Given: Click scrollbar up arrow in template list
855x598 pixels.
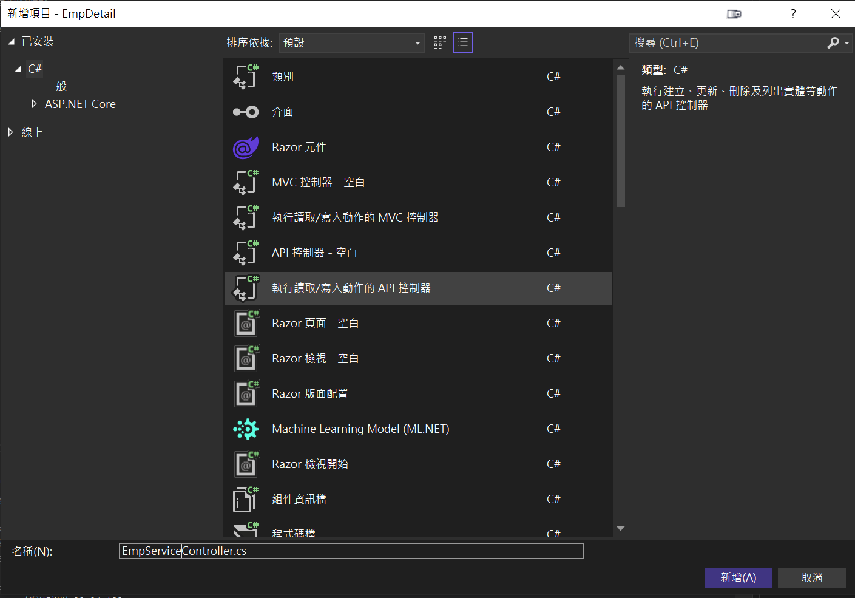Looking at the screenshot, I should coord(620,67).
